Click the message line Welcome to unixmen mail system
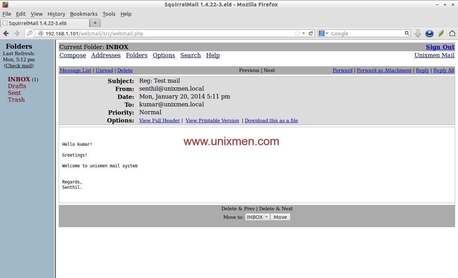458x278 pixels. pyautogui.click(x=100, y=166)
